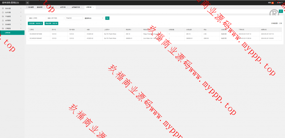Screen dimensions: 285x138
Task: Click the 系统设置 gear icon in sidebar
Action: [x=3, y=8]
